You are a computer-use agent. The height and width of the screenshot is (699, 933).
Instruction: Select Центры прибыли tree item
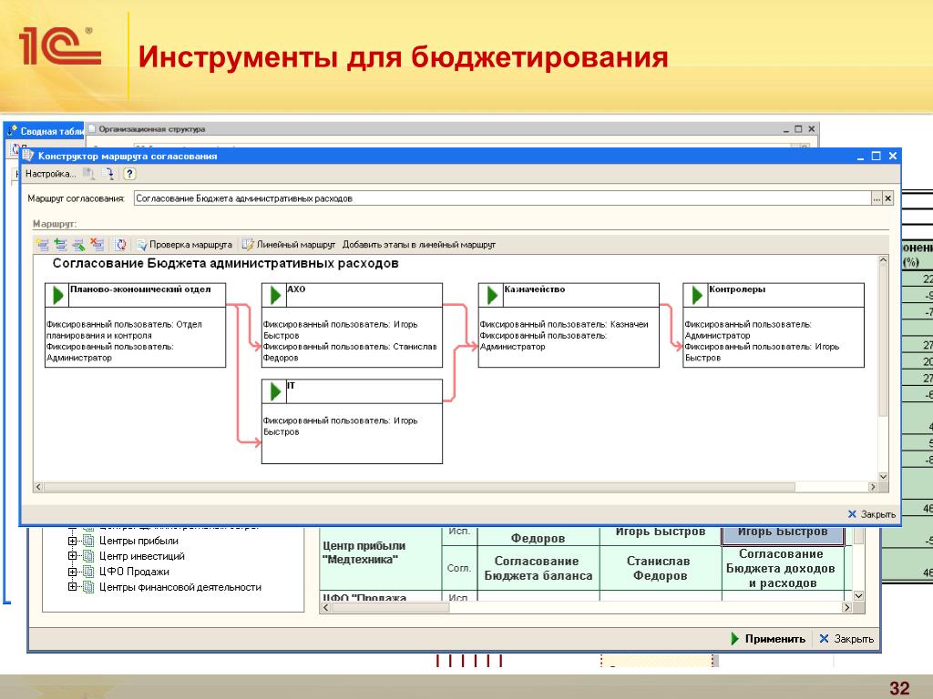[x=138, y=541]
